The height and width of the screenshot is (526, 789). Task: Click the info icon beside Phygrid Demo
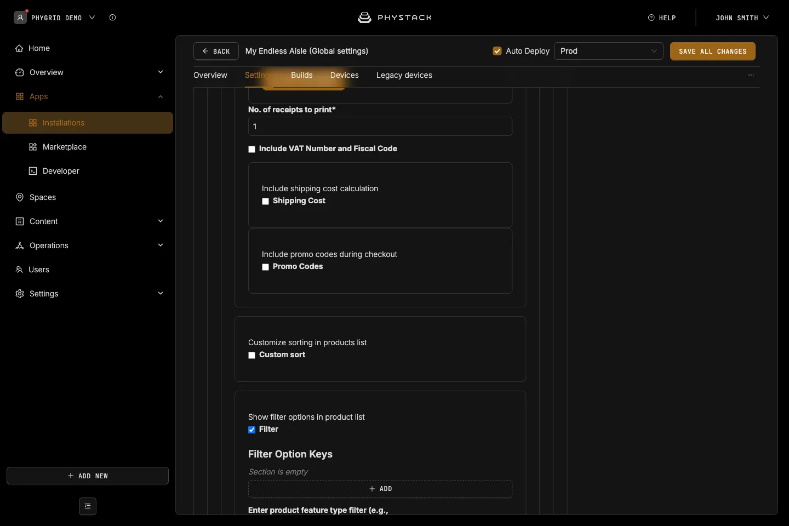point(112,18)
